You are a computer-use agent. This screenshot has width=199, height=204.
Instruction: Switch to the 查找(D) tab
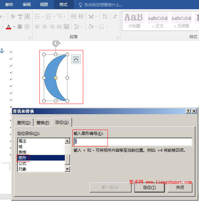pos(24,122)
